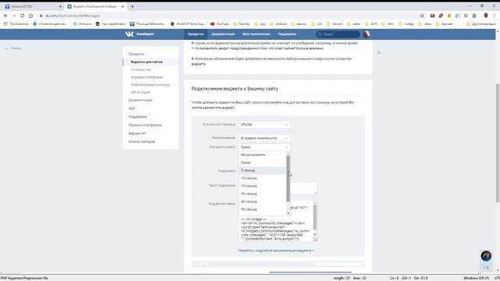Viewport: 500px width, 281px height.
Task: Choose '5 секунд' option
Action: [262, 170]
